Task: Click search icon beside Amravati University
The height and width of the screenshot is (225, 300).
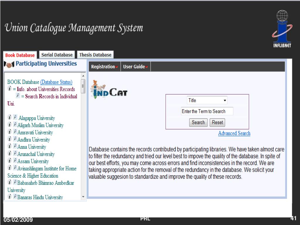Action: pyautogui.click(x=15, y=132)
